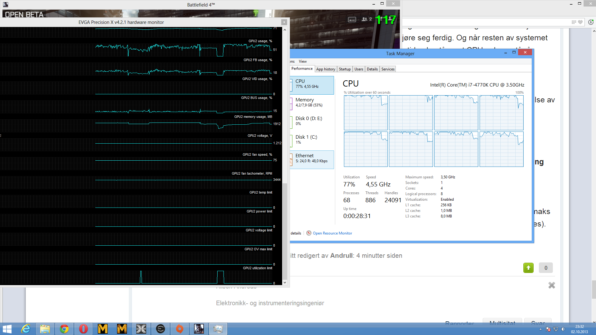Open the speed dial grid icon in address bar
Viewport: 596px width, 335px height.
point(574,22)
